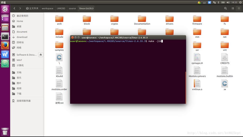Select the modules.builtin file
Viewport: 243px width, 137px height.
pyautogui.click(x=225, y=72)
